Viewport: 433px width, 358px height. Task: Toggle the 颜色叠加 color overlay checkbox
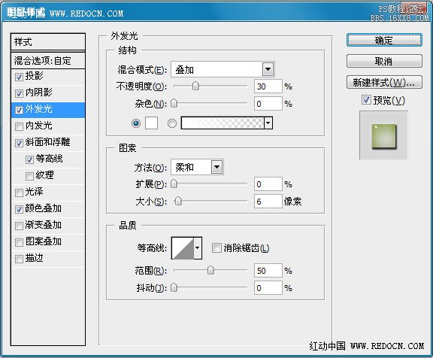19,209
